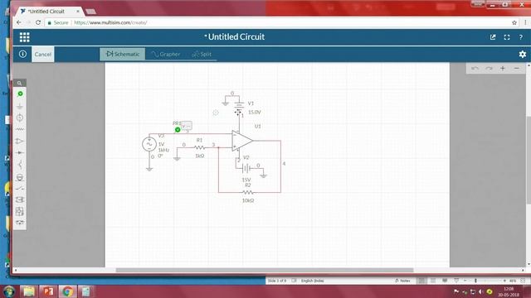The width and height of the screenshot is (531, 298).
Task: Select the PR1 voltage probe on schematic
Action: click(178, 130)
